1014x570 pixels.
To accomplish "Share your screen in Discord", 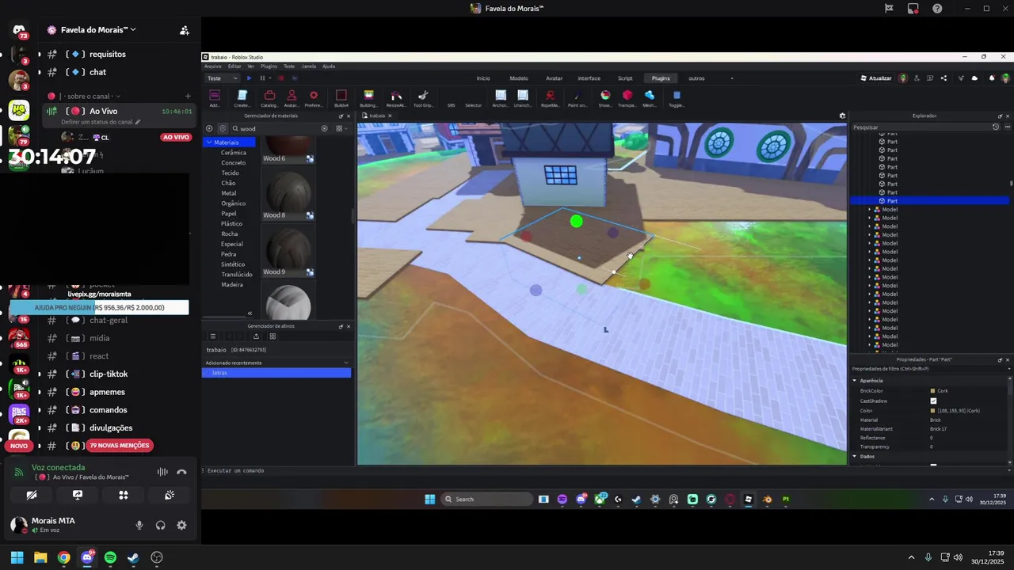I will coord(78,495).
